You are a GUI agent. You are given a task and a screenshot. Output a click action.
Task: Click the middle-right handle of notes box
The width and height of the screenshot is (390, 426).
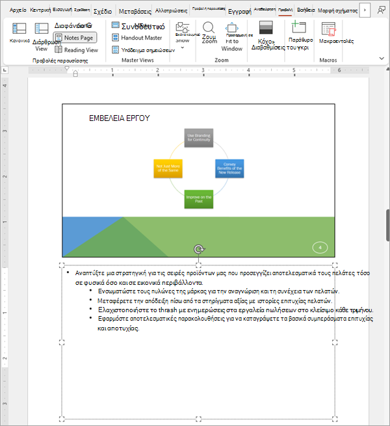(335, 342)
